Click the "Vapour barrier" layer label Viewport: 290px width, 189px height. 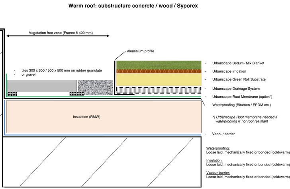[x=221, y=134]
